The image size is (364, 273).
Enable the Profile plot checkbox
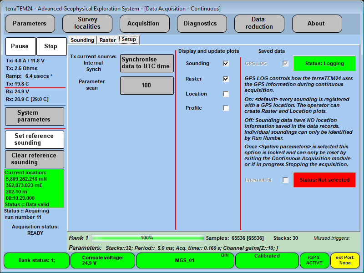tap(226, 108)
